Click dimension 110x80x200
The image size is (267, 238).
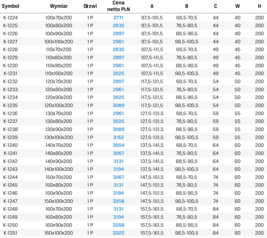pos(59,57)
